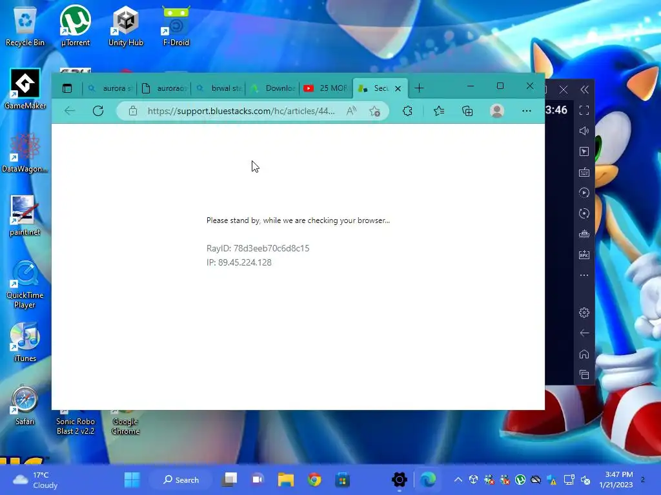The width and height of the screenshot is (661, 495).
Task: Toggle BlueStacks full screen mode
Action: 584,110
